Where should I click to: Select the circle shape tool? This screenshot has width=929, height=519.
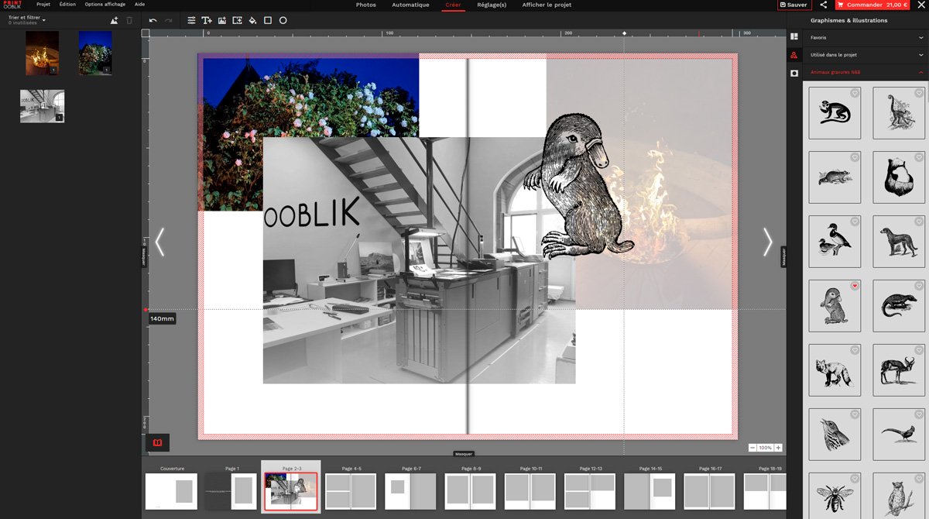tap(283, 20)
